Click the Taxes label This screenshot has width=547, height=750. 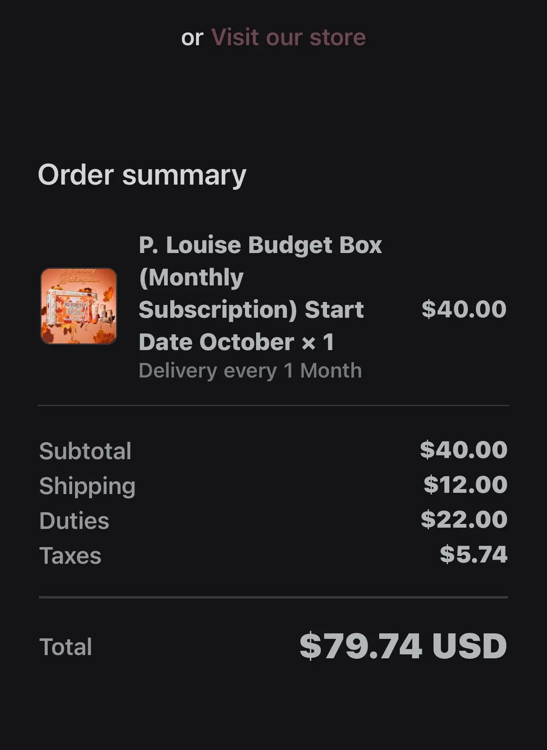coord(70,556)
